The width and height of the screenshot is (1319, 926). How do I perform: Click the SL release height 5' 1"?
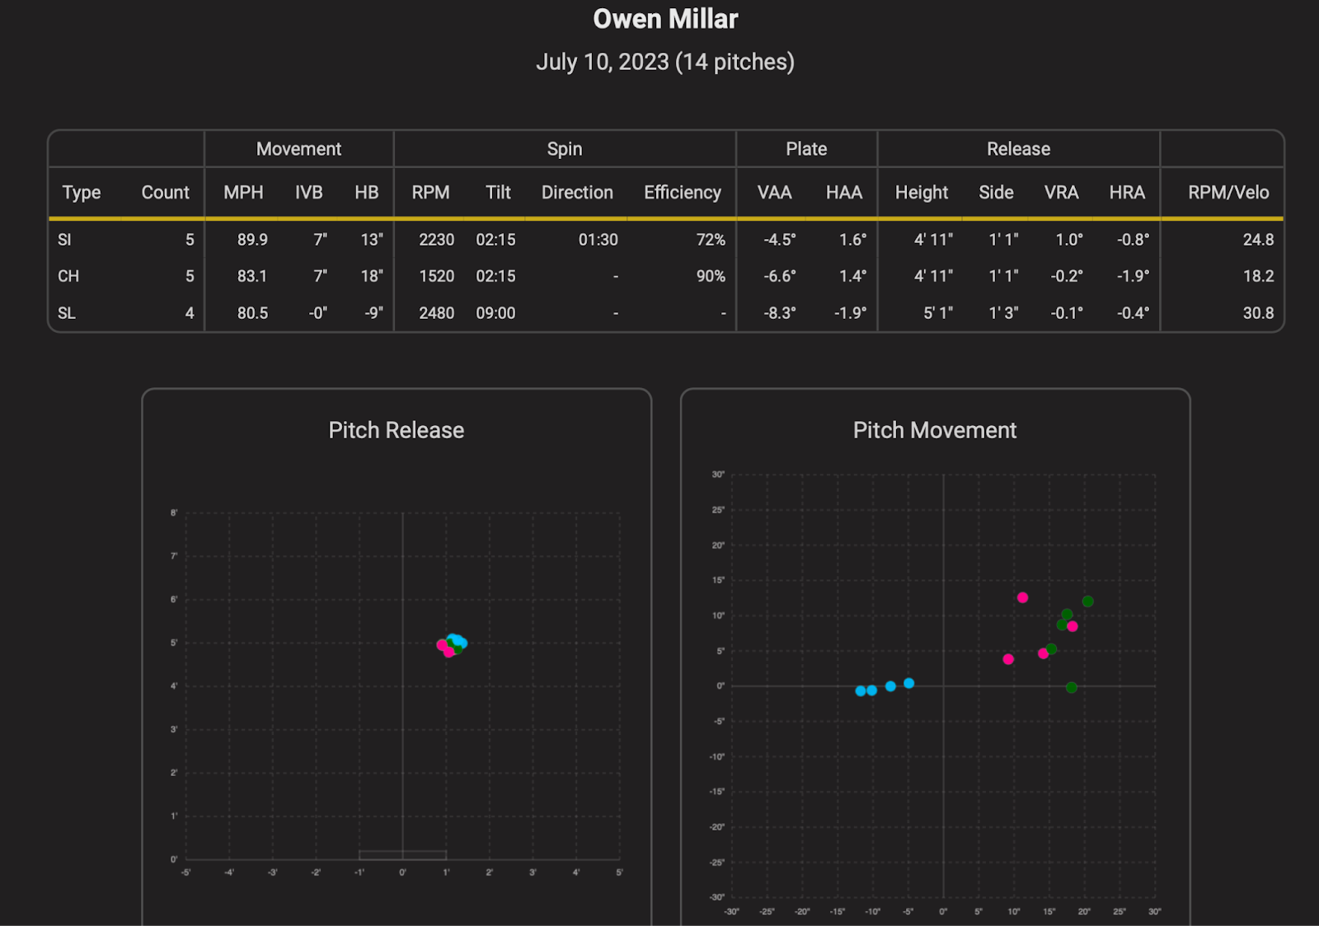[938, 313]
